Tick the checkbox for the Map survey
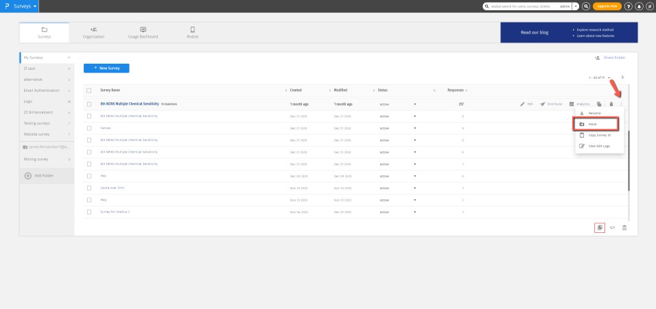Viewport: 656px width, 309px height. pos(89,200)
